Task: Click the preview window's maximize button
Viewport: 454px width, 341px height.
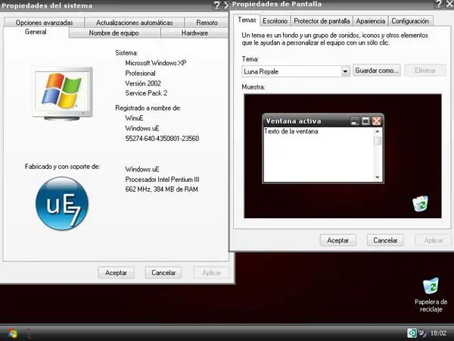Action: coord(365,121)
